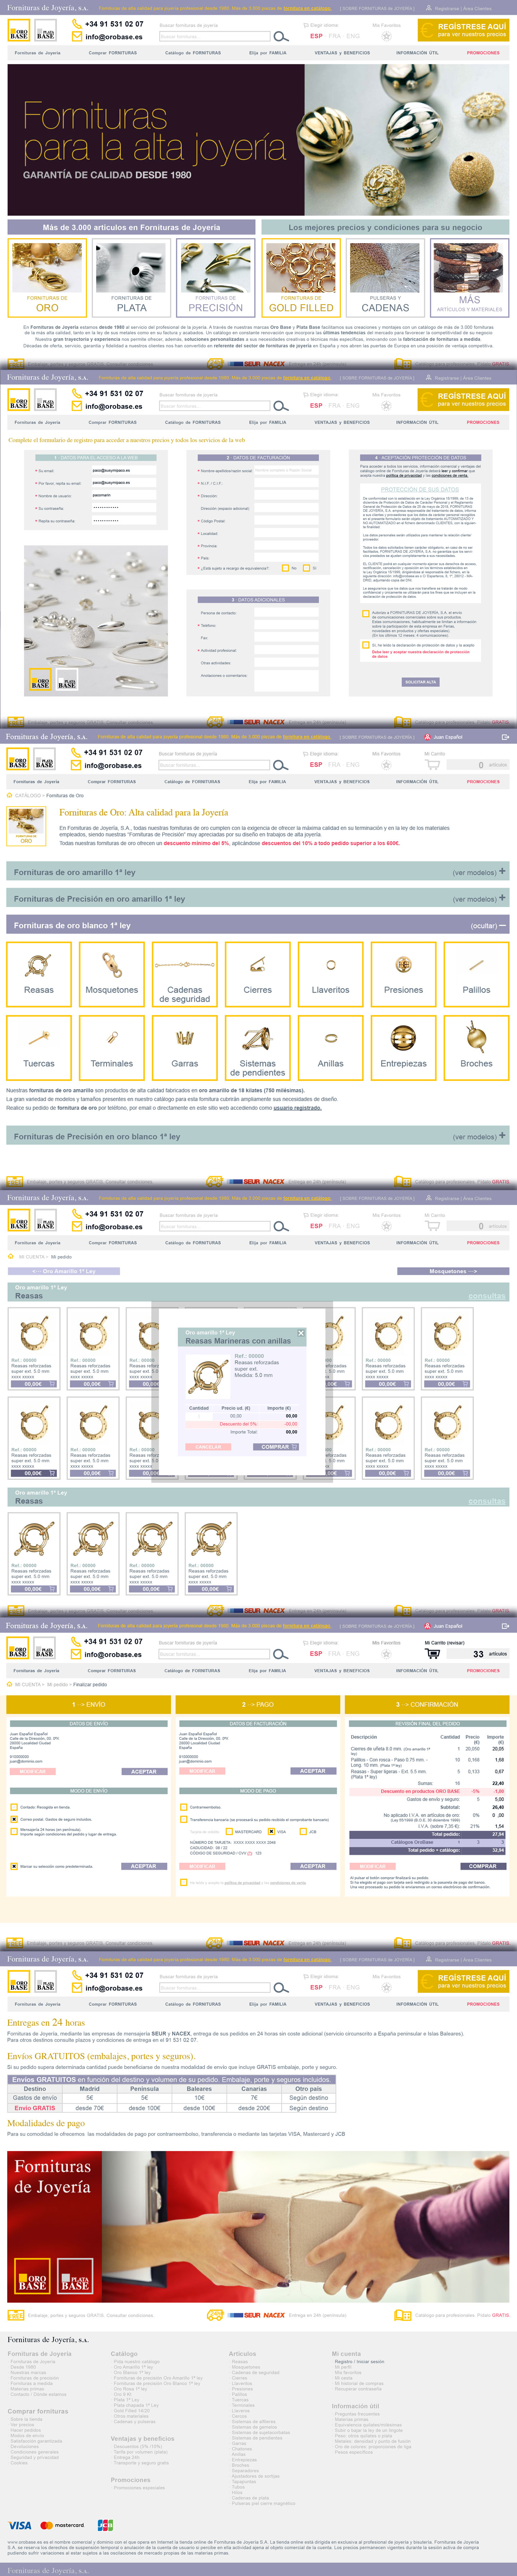517x2576 pixels.
Task: Click ACEPTAR under Datos de envío
Action: point(144,1771)
